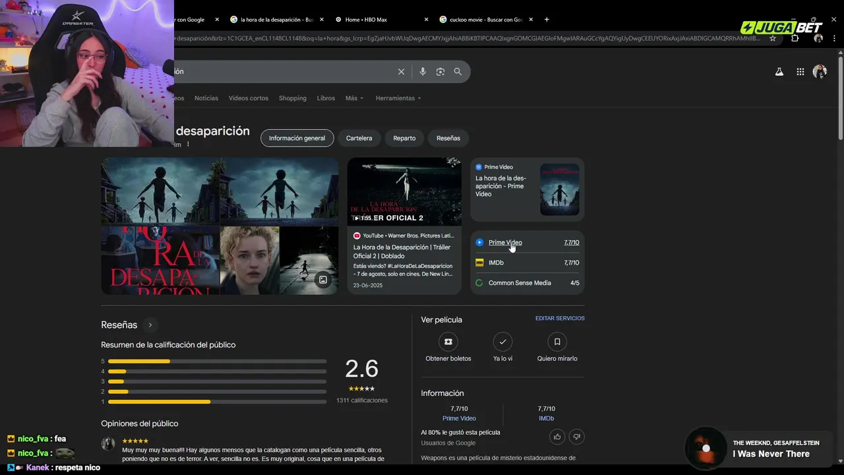Screen dimensions: 844x475
Task: Click the 4-star rating bar
Action: coord(217,371)
